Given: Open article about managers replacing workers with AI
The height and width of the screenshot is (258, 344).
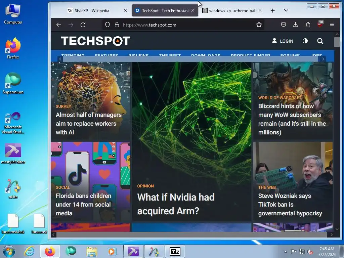Looking at the screenshot, I should click(x=89, y=124).
